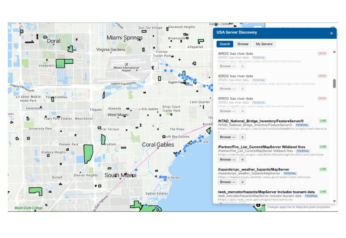Click the tiles.arcgis.com URL text
The image size is (346, 238).
point(272,130)
